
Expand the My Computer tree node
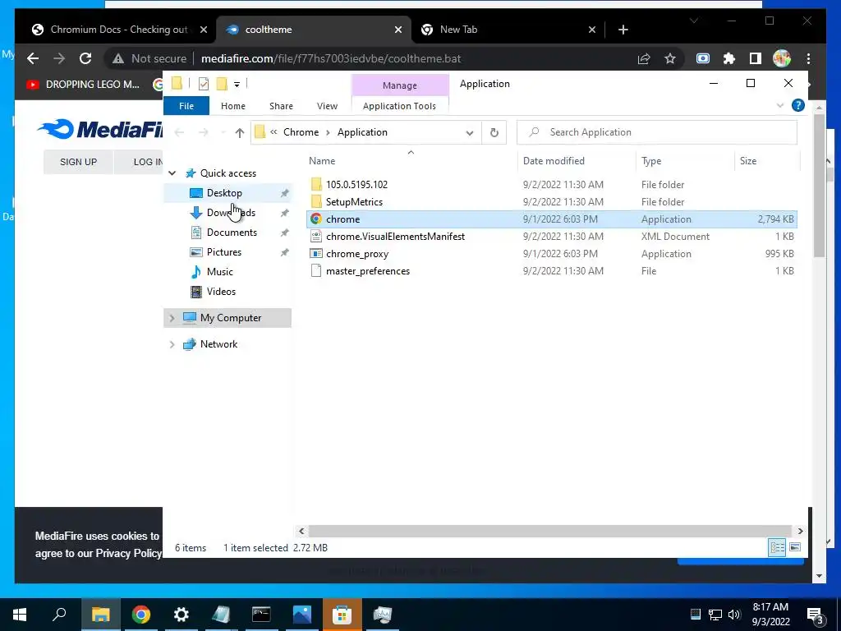(172, 318)
